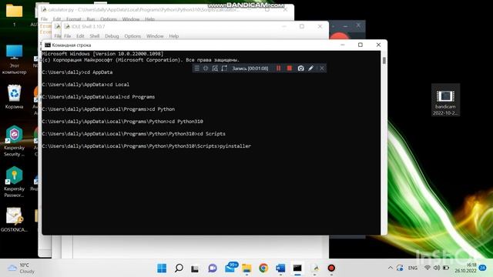Image resolution: width=493 pixels, height=277 pixels.
Task: Open Windows Search from the taskbar
Action: point(179,268)
